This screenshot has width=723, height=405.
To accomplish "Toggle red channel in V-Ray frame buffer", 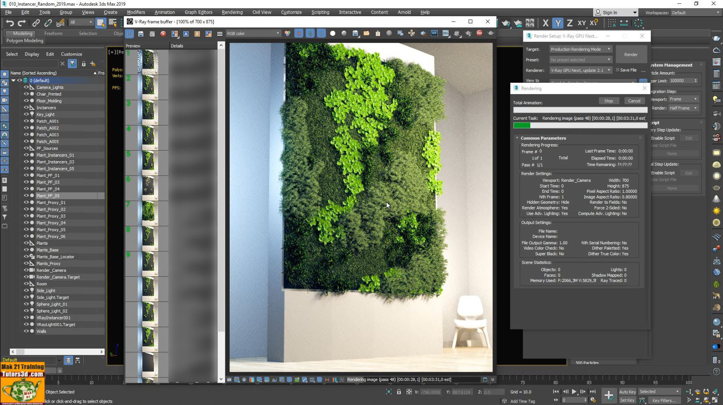I will coord(299,34).
